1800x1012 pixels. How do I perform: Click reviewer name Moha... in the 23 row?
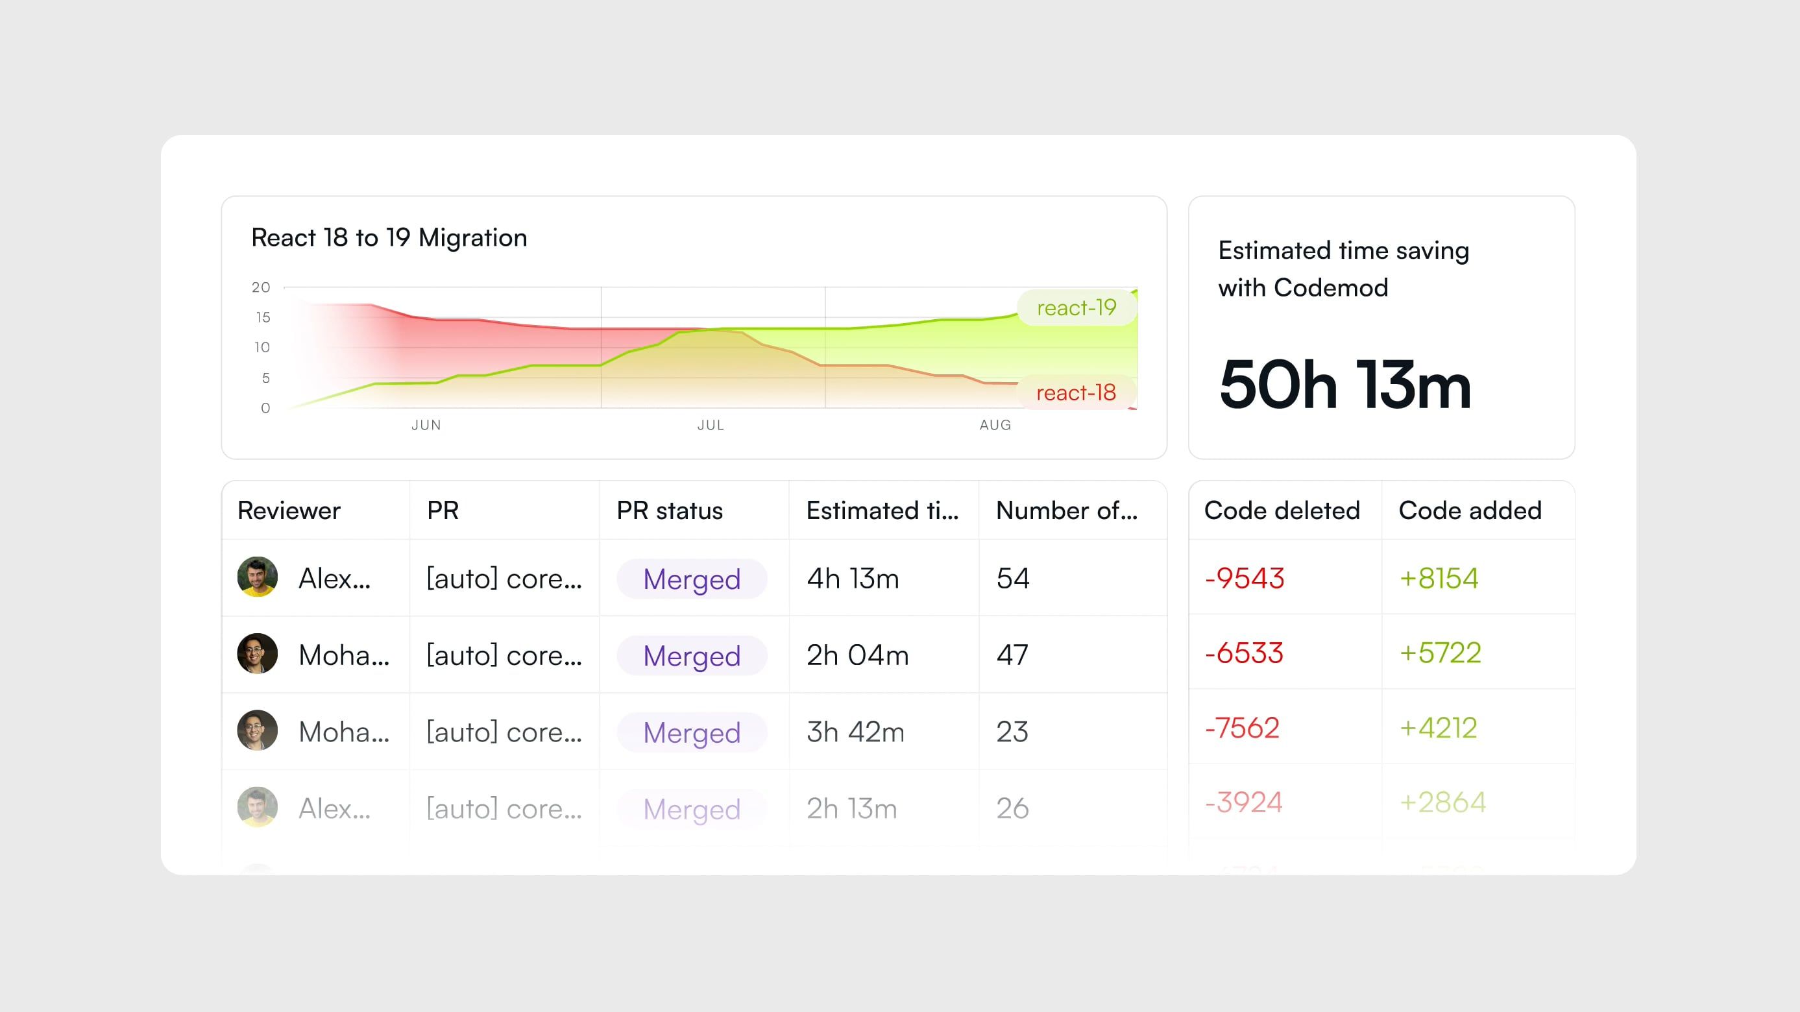pos(344,732)
